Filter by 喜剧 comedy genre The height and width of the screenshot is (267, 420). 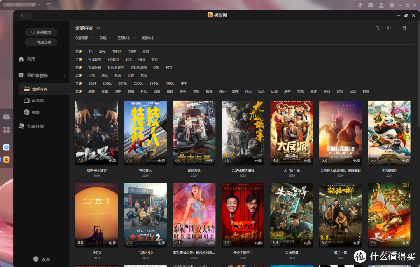pyautogui.click(x=105, y=92)
